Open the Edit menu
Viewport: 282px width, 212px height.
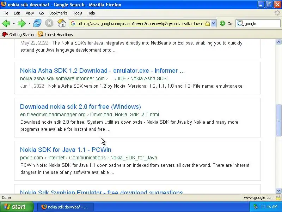coord(17,13)
